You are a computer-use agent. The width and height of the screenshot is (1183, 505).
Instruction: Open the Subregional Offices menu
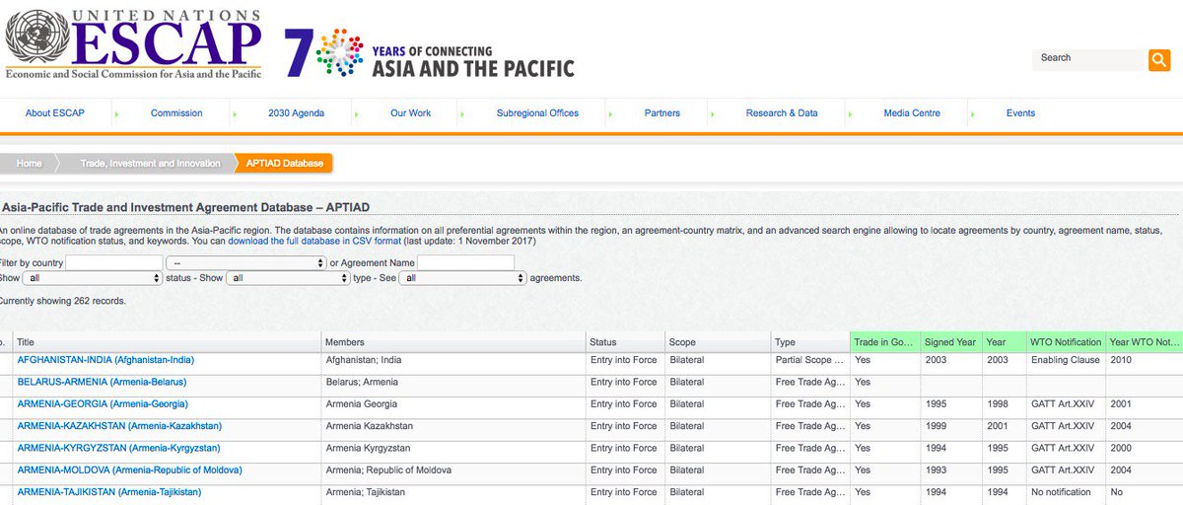537,113
